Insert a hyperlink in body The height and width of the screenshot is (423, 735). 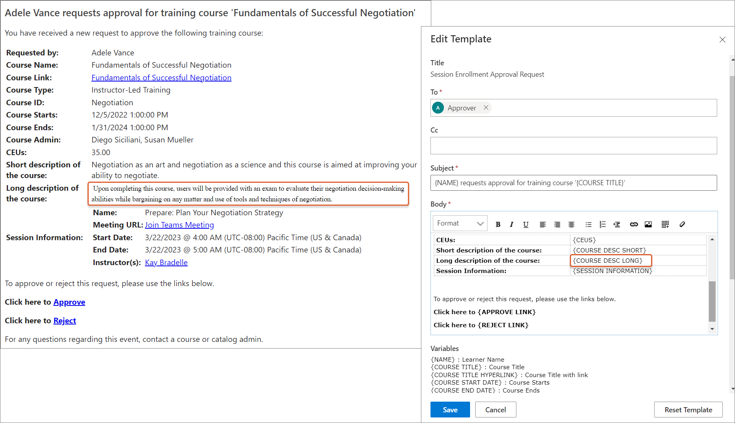tap(634, 224)
